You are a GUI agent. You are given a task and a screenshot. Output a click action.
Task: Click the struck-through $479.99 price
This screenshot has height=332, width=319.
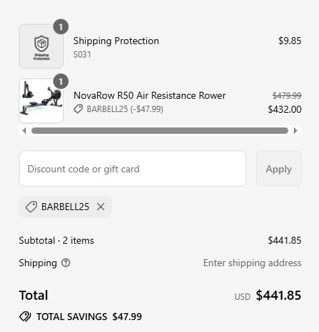[287, 95]
